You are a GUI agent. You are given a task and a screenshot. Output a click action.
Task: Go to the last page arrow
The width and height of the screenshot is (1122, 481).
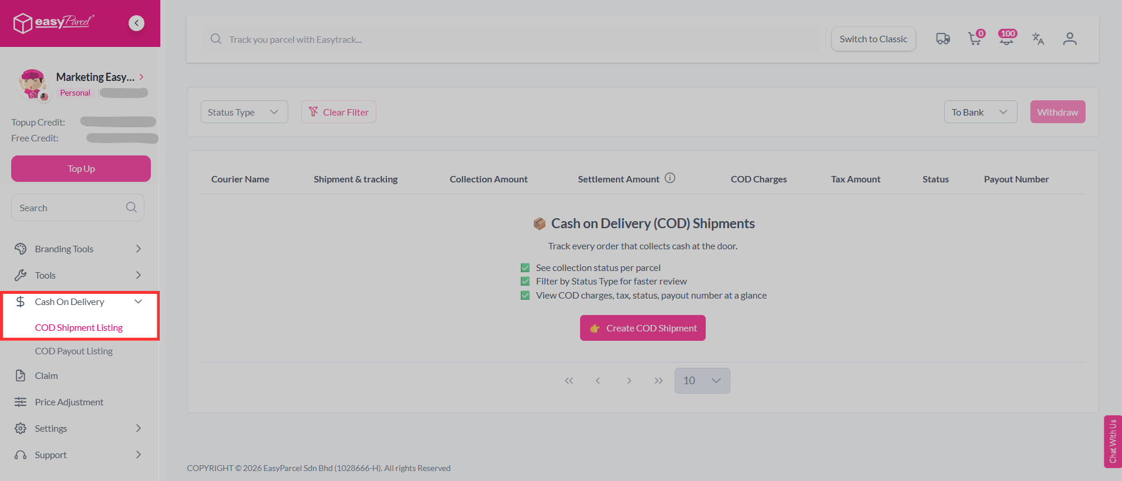pos(659,381)
